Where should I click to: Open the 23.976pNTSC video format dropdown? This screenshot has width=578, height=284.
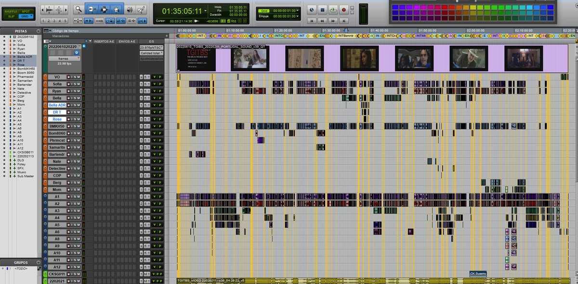(151, 48)
